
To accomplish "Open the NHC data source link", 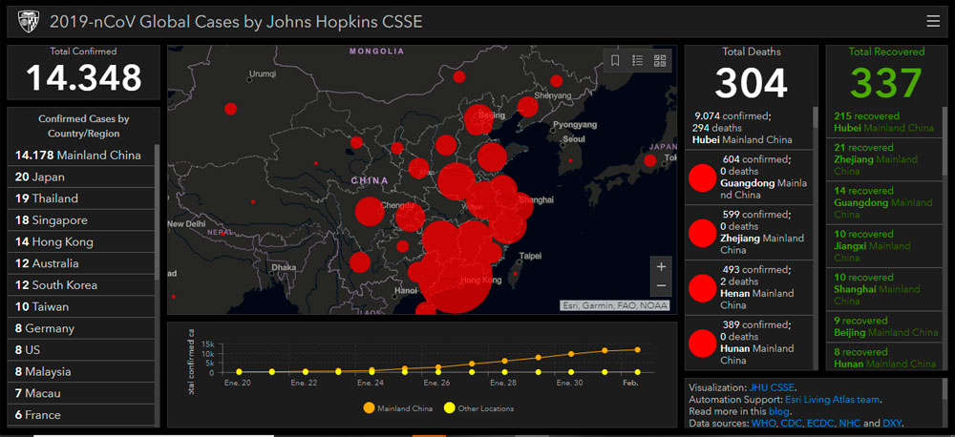I will click(850, 423).
